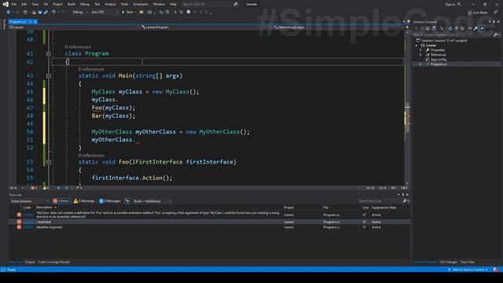
Task: Click the bookmark icon in the toolbar
Action: [x=189, y=13]
